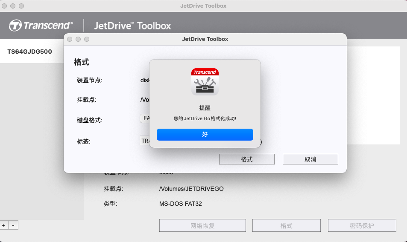Click the 提醒 alert heading

(205, 108)
